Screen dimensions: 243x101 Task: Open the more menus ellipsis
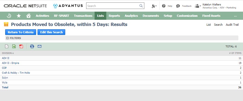click(235, 16)
